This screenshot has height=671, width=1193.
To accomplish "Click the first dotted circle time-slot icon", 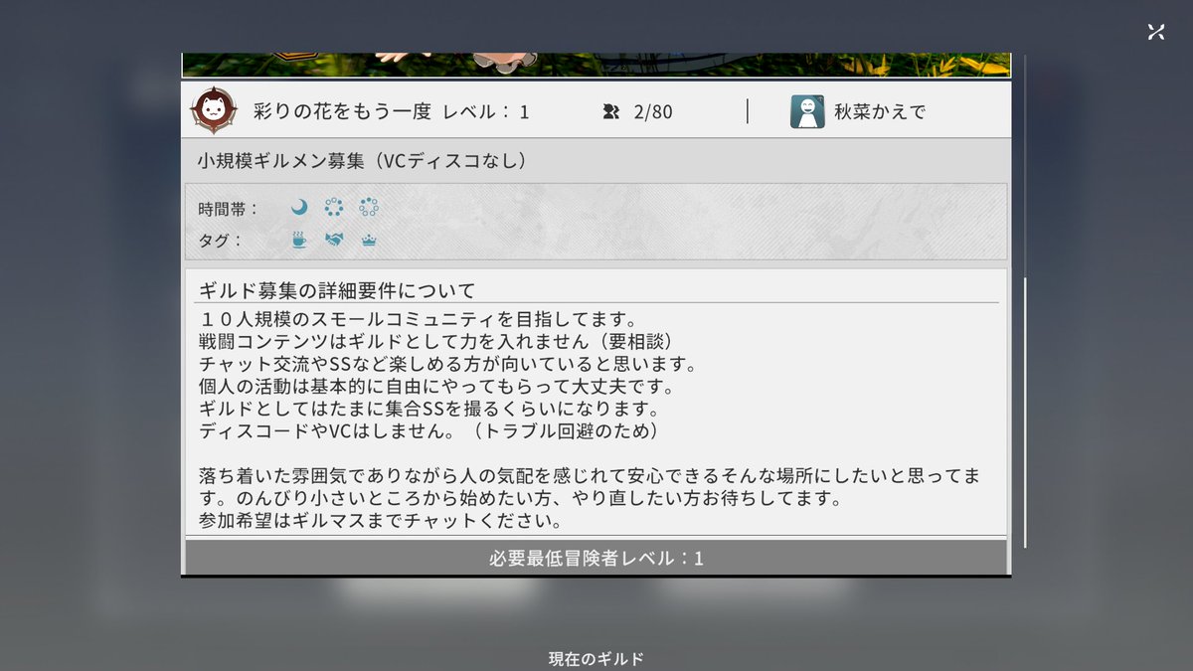I will point(332,207).
